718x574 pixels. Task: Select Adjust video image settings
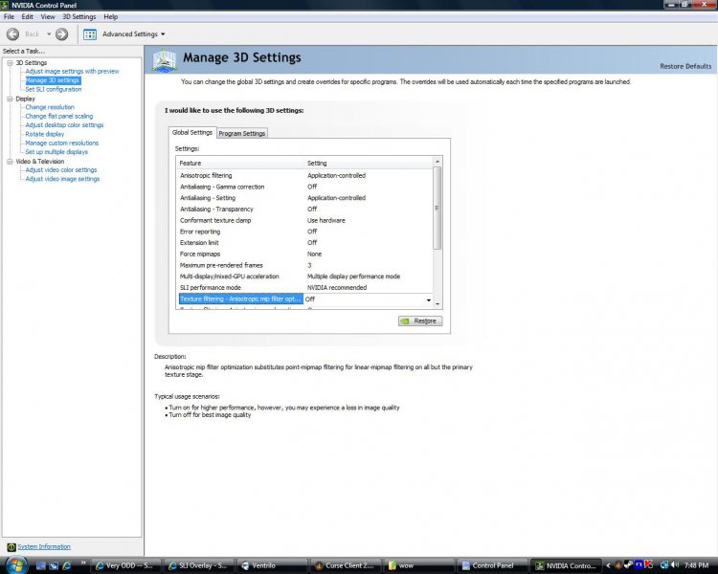pyautogui.click(x=62, y=179)
